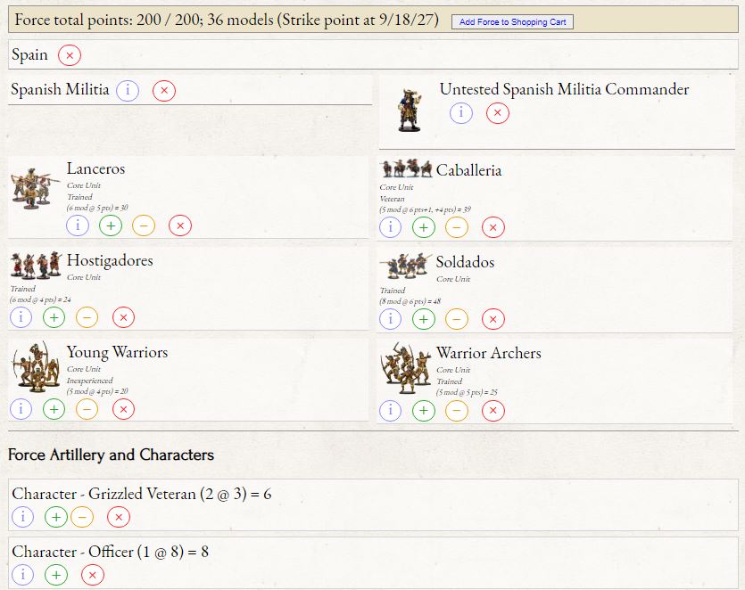Open info for Caballeria unit

tap(391, 228)
